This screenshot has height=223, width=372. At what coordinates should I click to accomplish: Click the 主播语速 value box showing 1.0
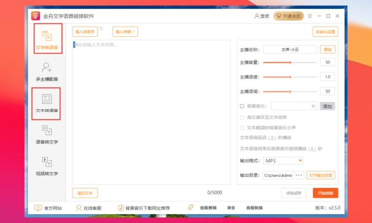tap(328, 77)
